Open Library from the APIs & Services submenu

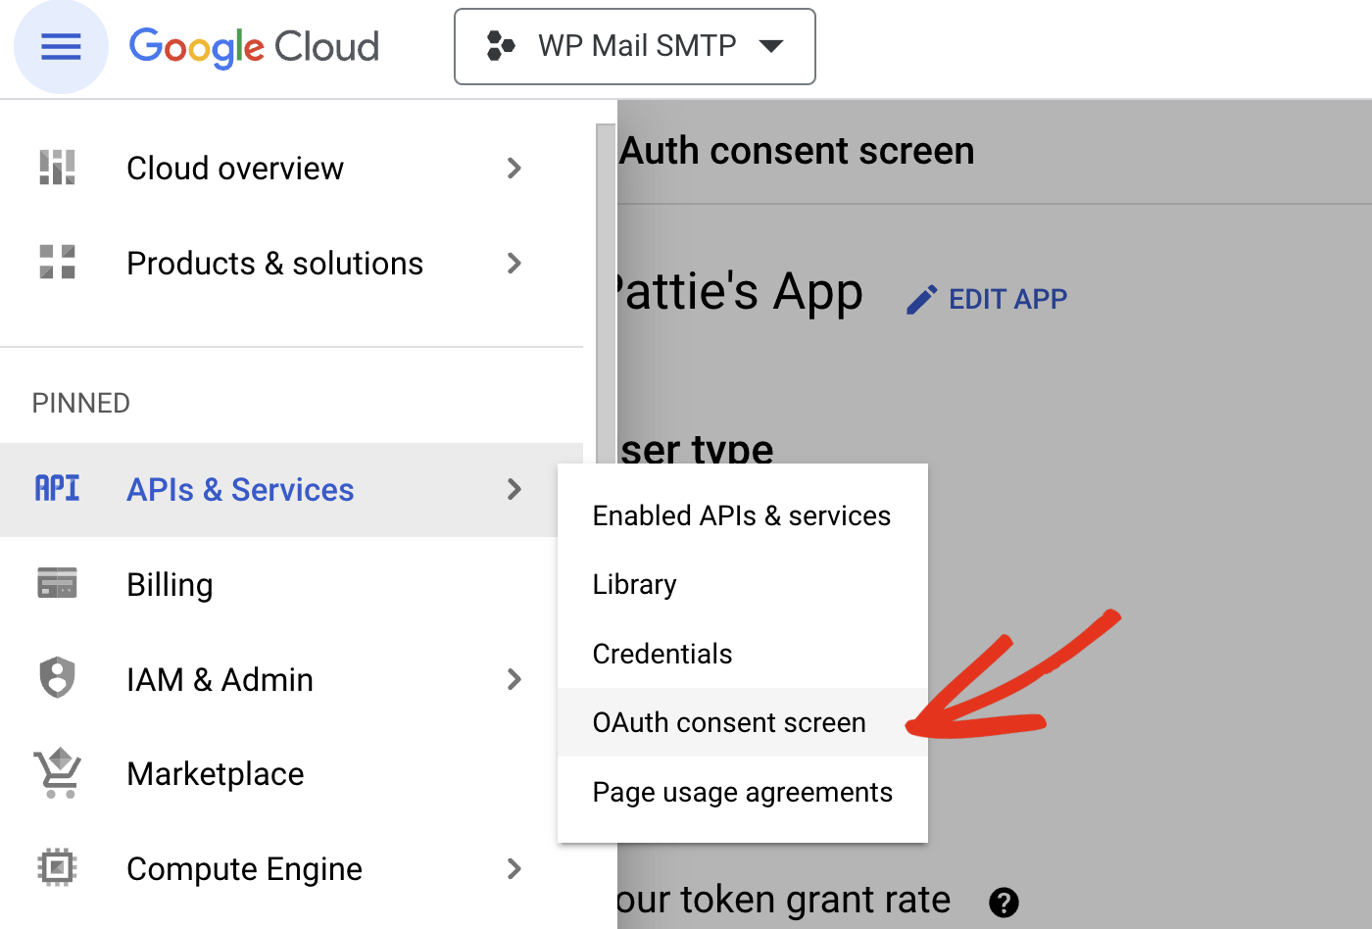coord(634,584)
